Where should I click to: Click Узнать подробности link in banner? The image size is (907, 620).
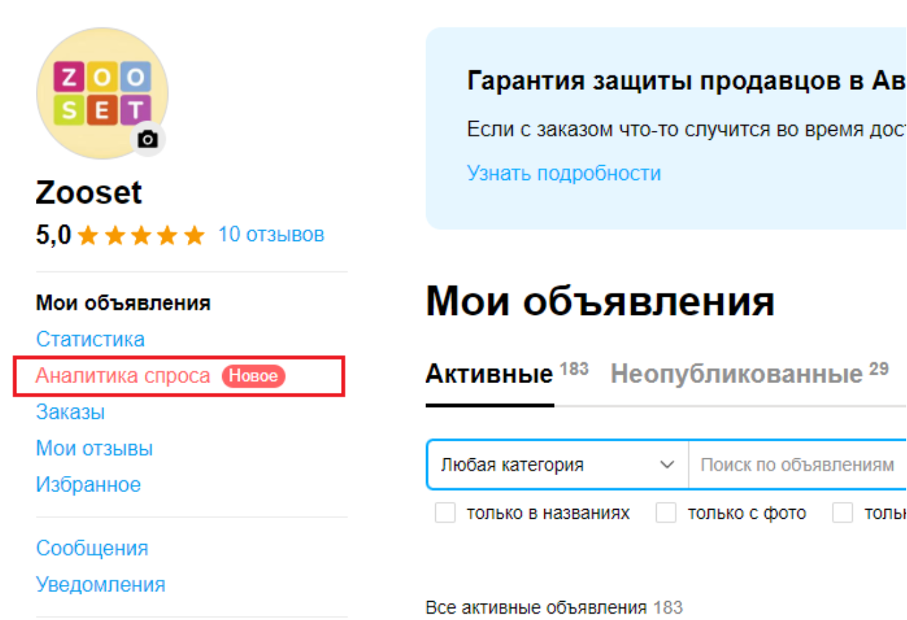564,173
